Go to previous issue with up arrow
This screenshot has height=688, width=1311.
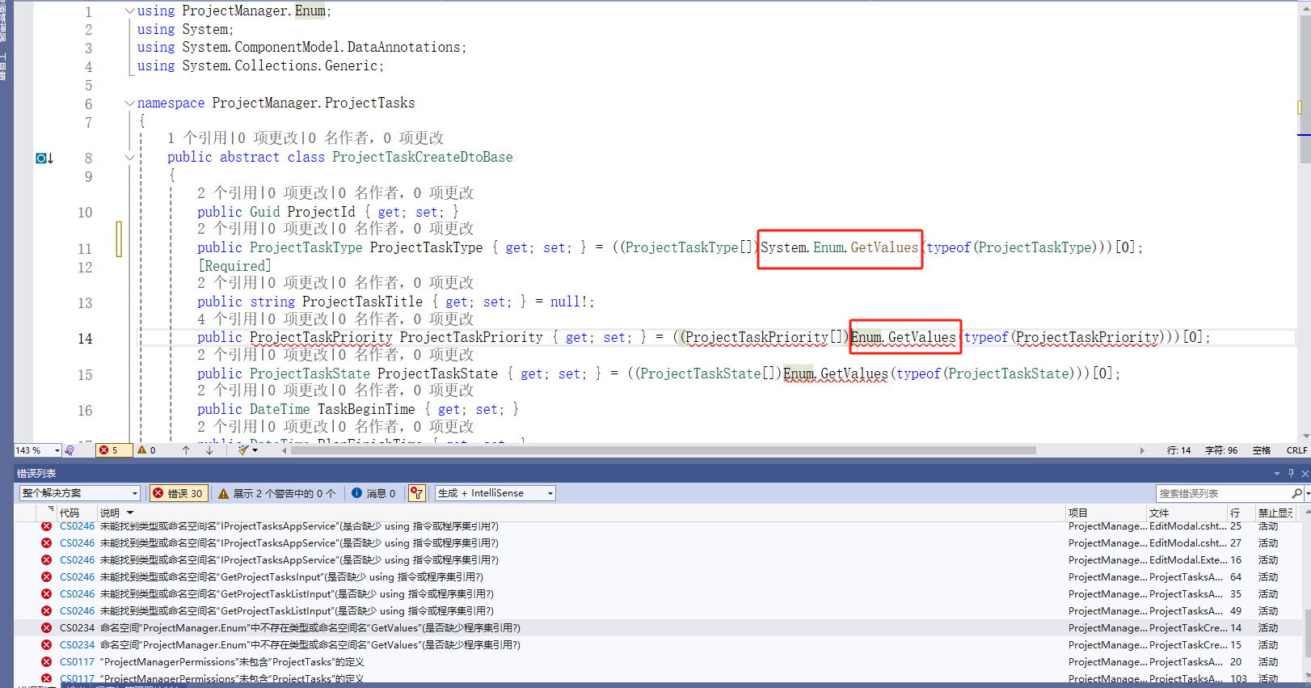(186, 450)
